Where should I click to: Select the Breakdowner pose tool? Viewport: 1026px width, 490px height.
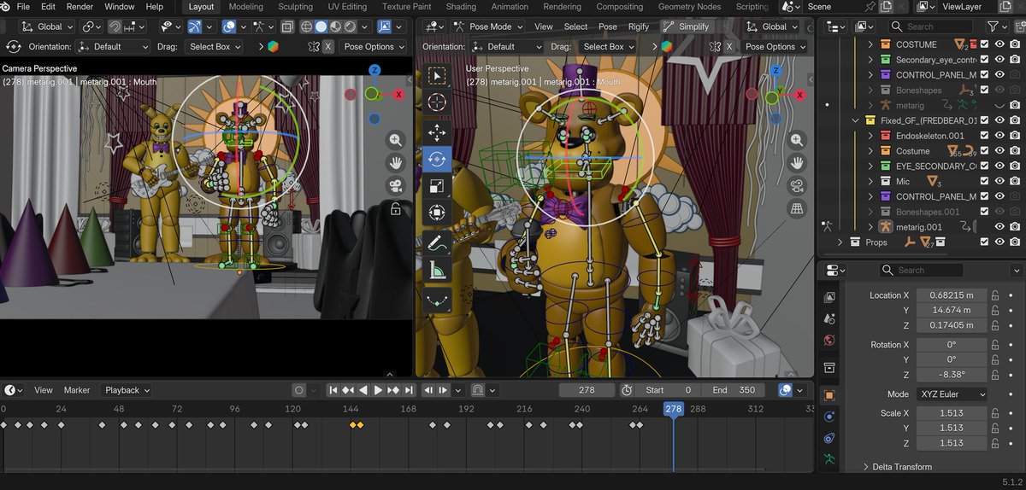point(437,300)
